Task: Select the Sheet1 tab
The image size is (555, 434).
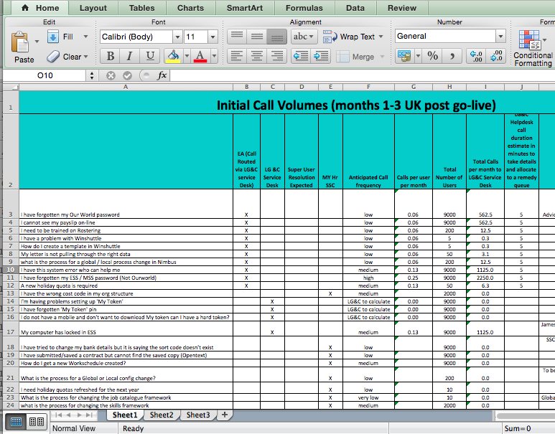Action: pos(125,415)
